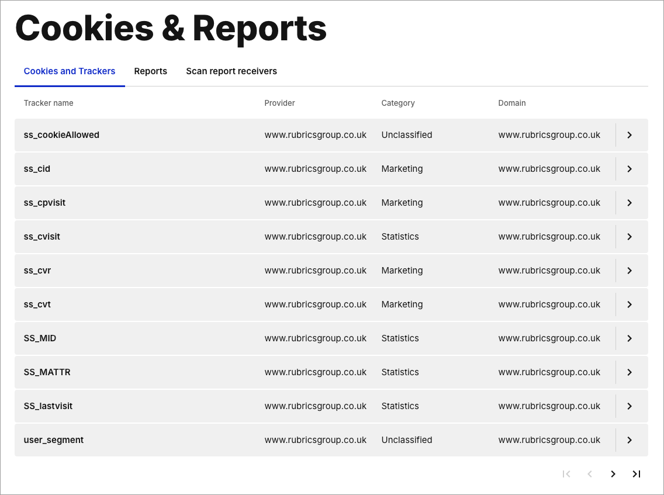Jump to first page of trackers
The height and width of the screenshot is (495, 664).
[566, 474]
